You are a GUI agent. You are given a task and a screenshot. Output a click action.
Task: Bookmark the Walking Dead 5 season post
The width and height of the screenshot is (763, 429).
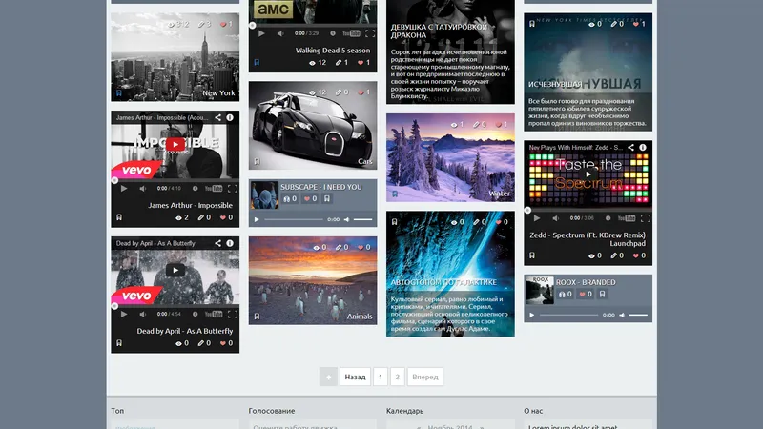tap(257, 62)
